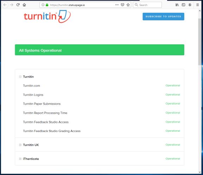The height and width of the screenshot is (175, 203).
Task: Expand the Turnitin UK group
Action: coord(20,145)
